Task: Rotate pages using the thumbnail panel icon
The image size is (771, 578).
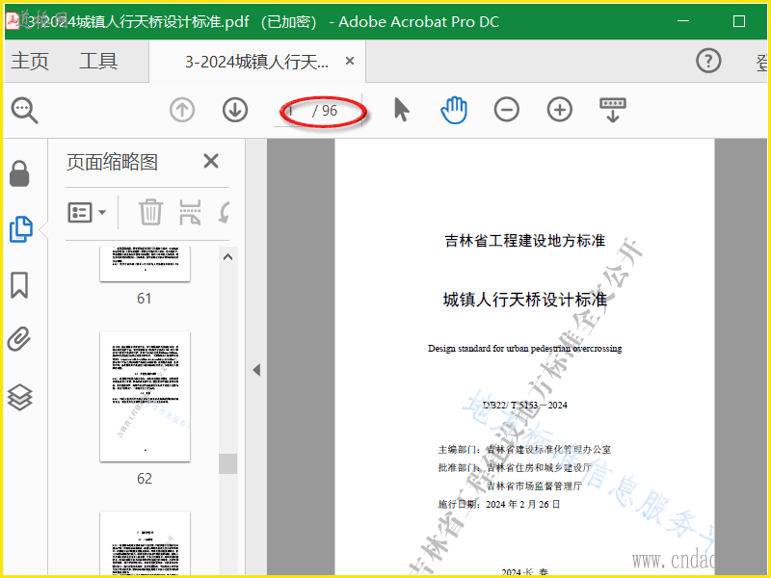Action: point(225,213)
